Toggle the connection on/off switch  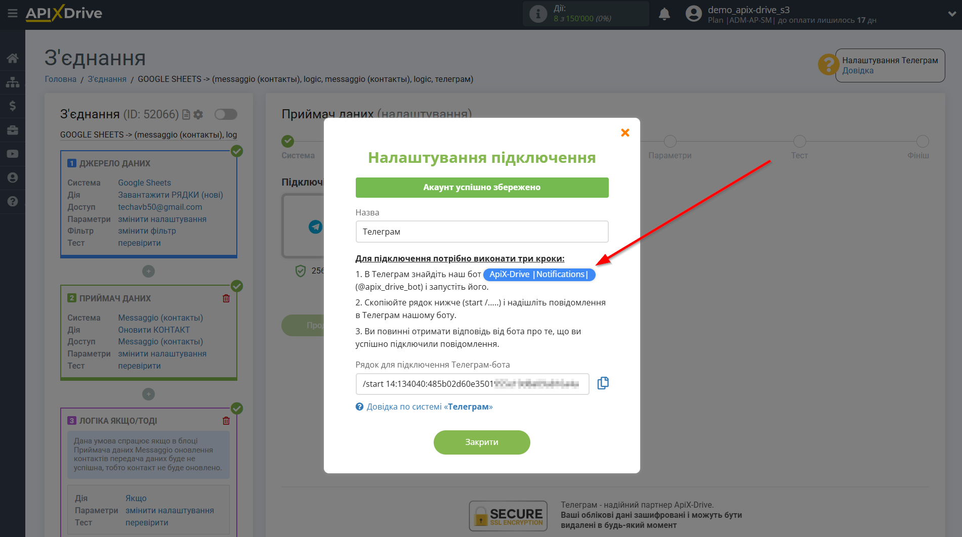[226, 114]
